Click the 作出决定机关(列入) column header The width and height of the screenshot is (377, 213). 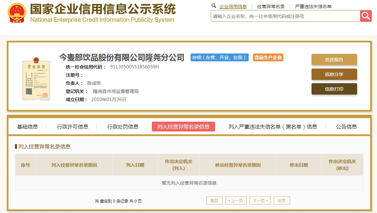[179, 165]
